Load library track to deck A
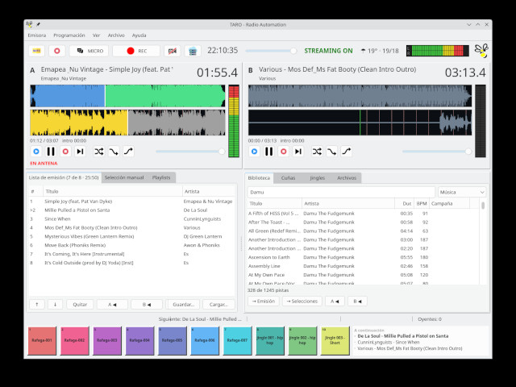The width and height of the screenshot is (516, 387). pyautogui.click(x=335, y=301)
